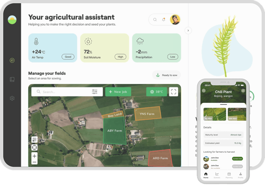Screen dimensions: 265x185
Task: Open the book library icon in sidebar
Action: coord(12,79)
